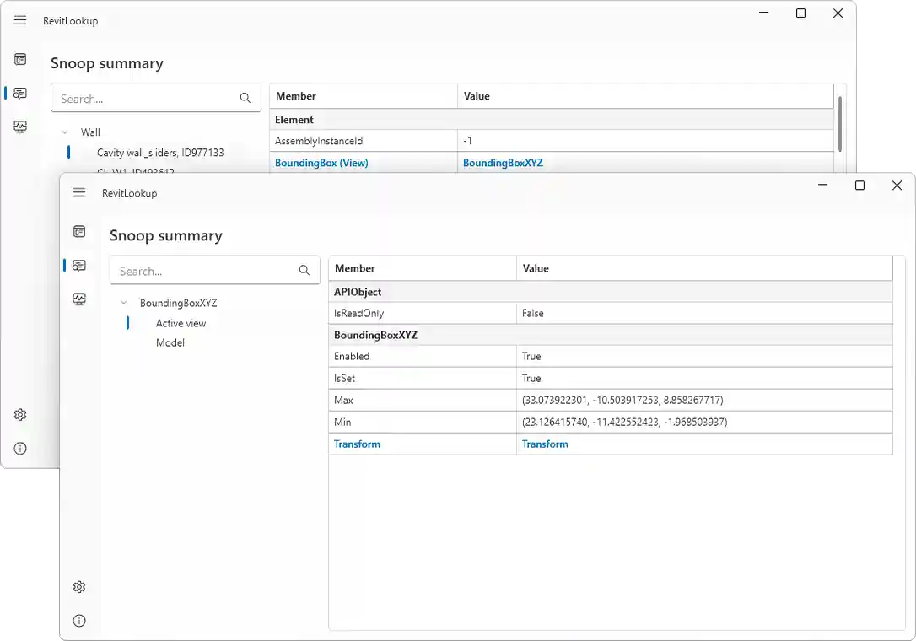Open the events monitor icon in the back window sidebar
916x641 pixels.
pyautogui.click(x=20, y=127)
